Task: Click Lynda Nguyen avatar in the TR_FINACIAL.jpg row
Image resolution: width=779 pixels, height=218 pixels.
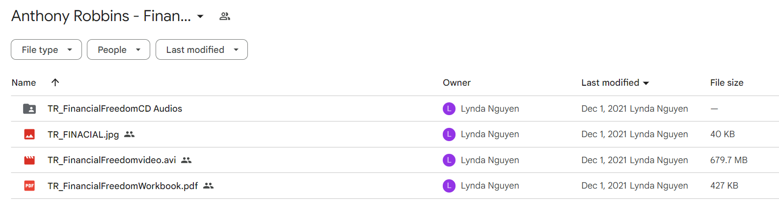Action: [x=449, y=134]
